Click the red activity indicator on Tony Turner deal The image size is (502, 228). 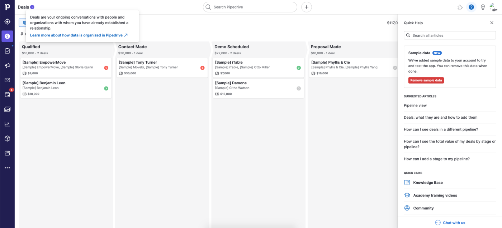click(202, 68)
